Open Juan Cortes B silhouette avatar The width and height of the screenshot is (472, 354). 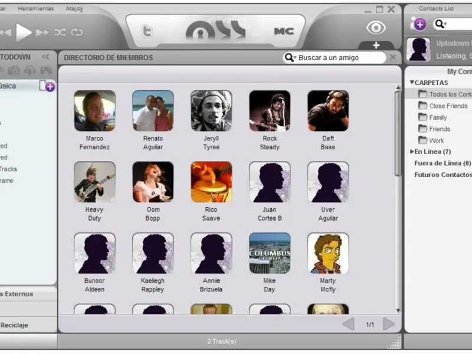click(x=270, y=182)
